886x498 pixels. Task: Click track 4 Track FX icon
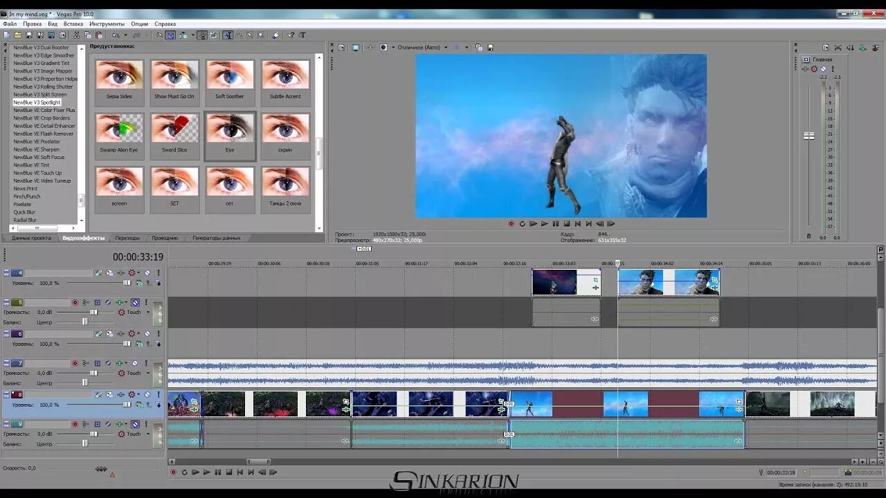[120, 273]
